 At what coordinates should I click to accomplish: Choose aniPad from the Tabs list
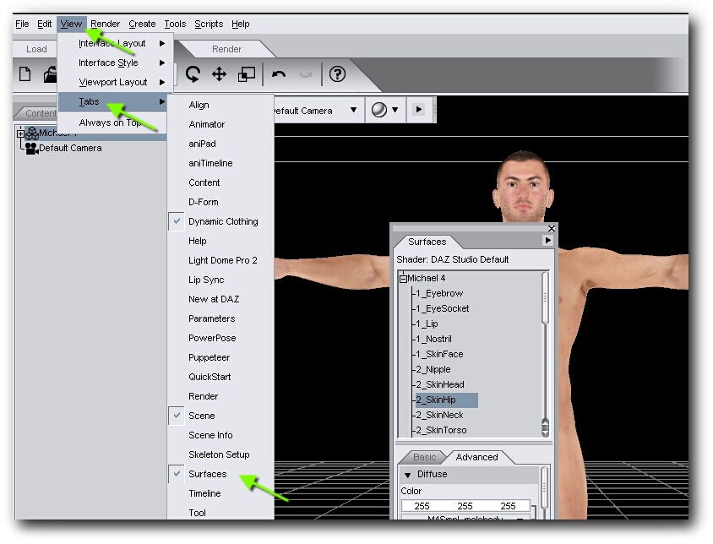coord(221,144)
